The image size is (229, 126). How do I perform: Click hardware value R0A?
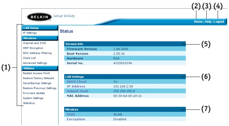coord(116,58)
